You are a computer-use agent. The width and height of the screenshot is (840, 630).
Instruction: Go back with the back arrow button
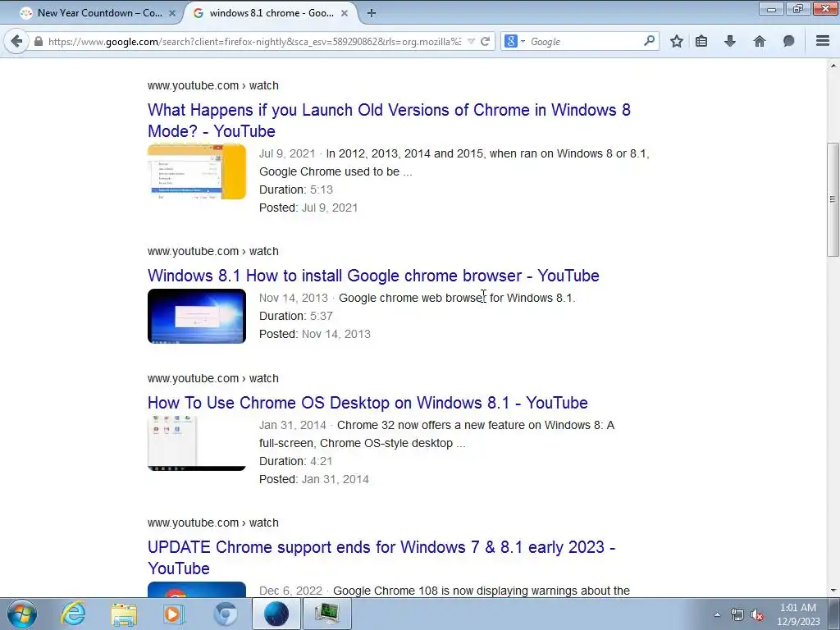[x=16, y=41]
